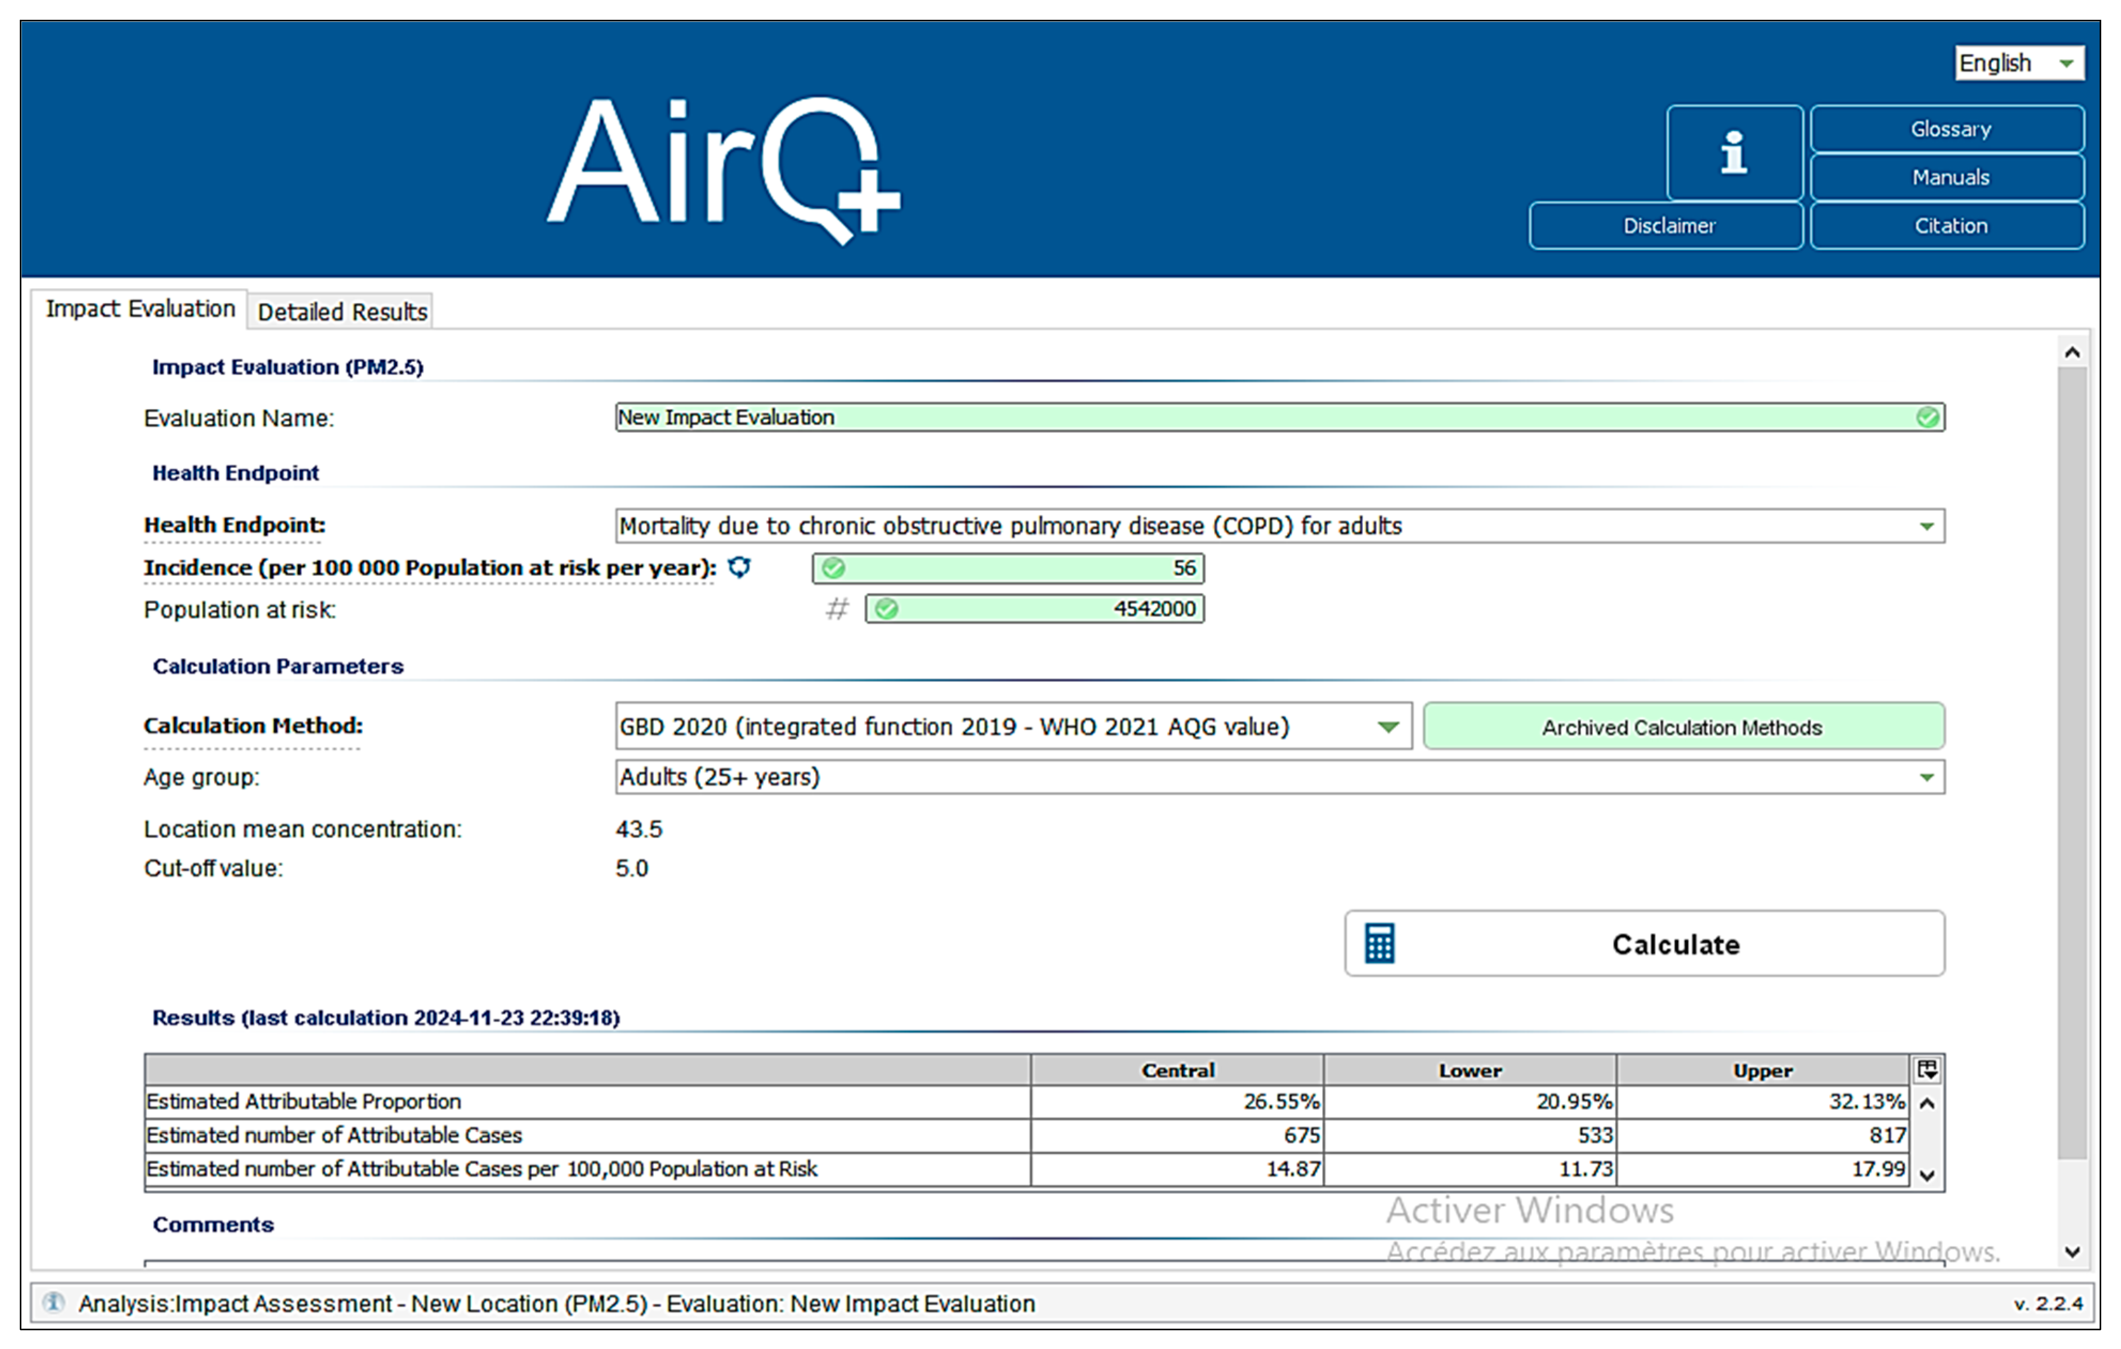This screenshot has width=2121, height=1349.
Task: Click the information 'i' icon button
Action: pos(1733,152)
